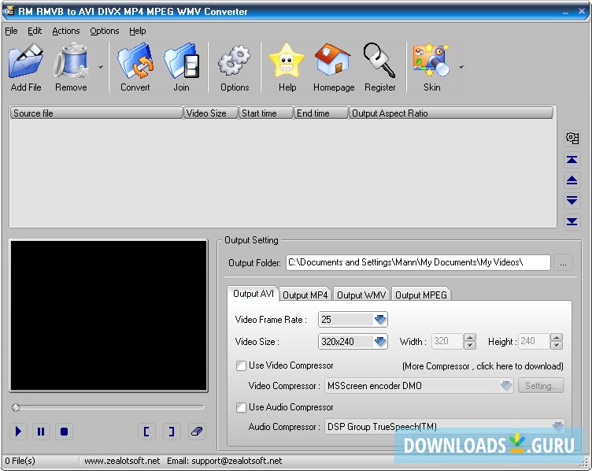The width and height of the screenshot is (592, 471).
Task: Set start mark with left bracket button
Action: tap(146, 432)
